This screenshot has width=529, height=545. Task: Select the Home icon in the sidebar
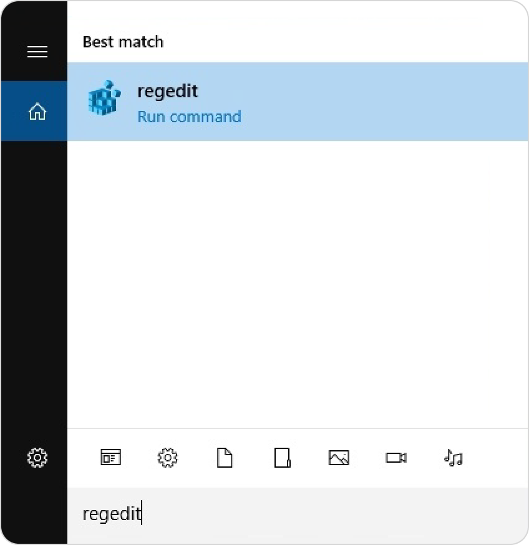37,111
